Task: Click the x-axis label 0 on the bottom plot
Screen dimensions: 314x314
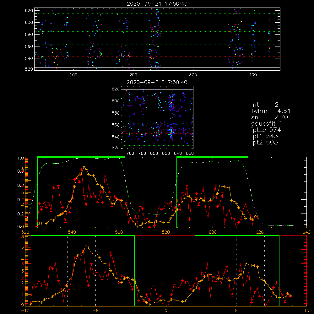Action: [x=166, y=311]
